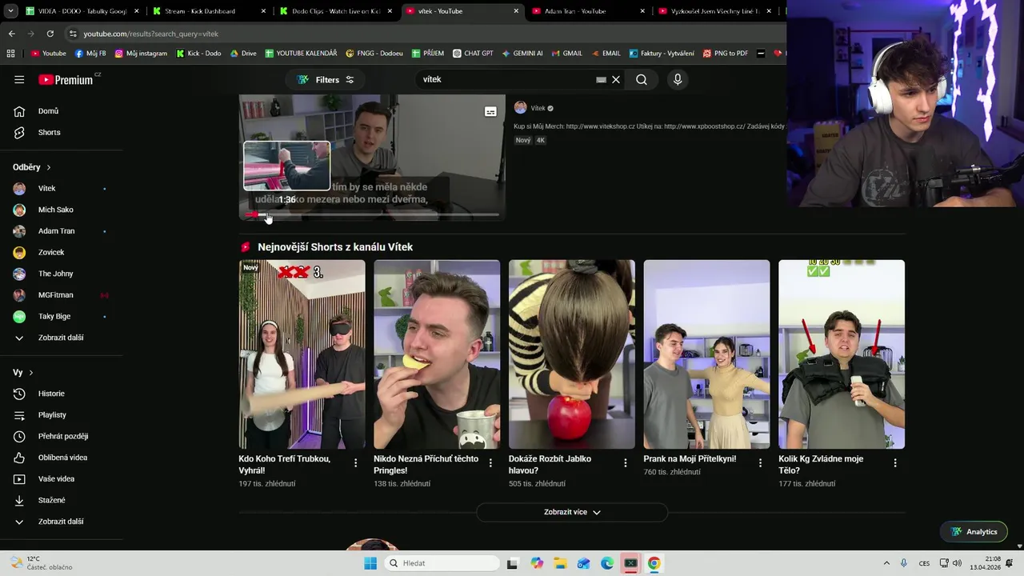The width and height of the screenshot is (1024, 576).
Task: Open the short Prank na Mojí Přítelkyni
Action: tap(706, 354)
